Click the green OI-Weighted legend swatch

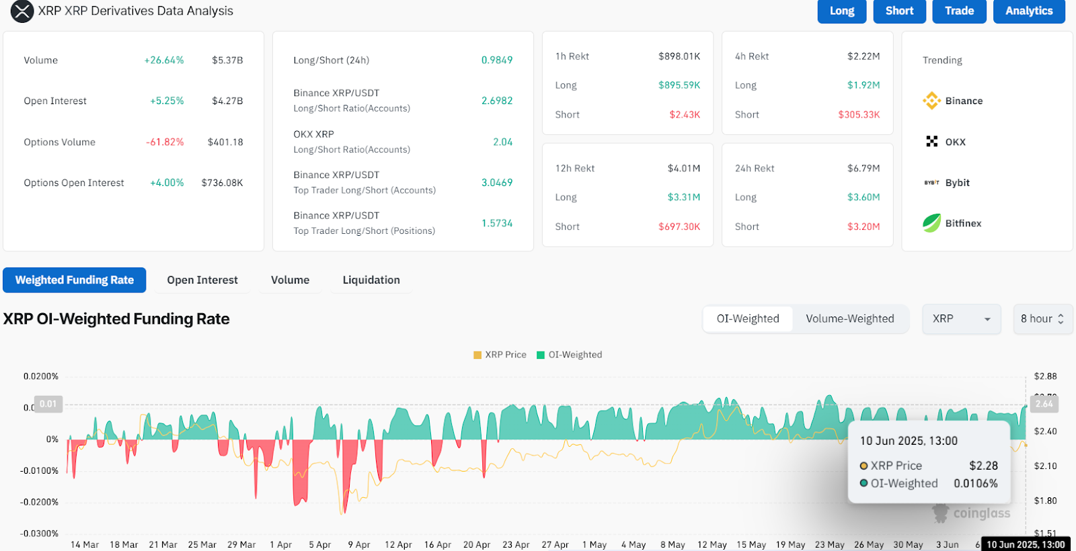pyautogui.click(x=540, y=355)
